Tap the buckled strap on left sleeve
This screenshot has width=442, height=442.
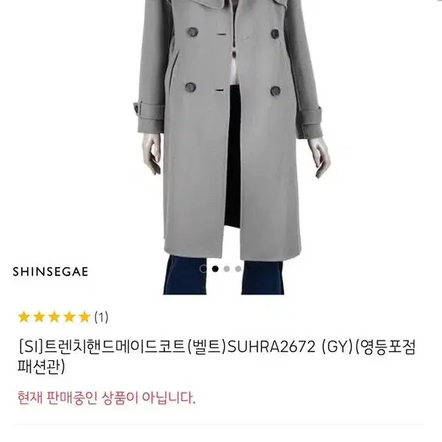point(148,110)
